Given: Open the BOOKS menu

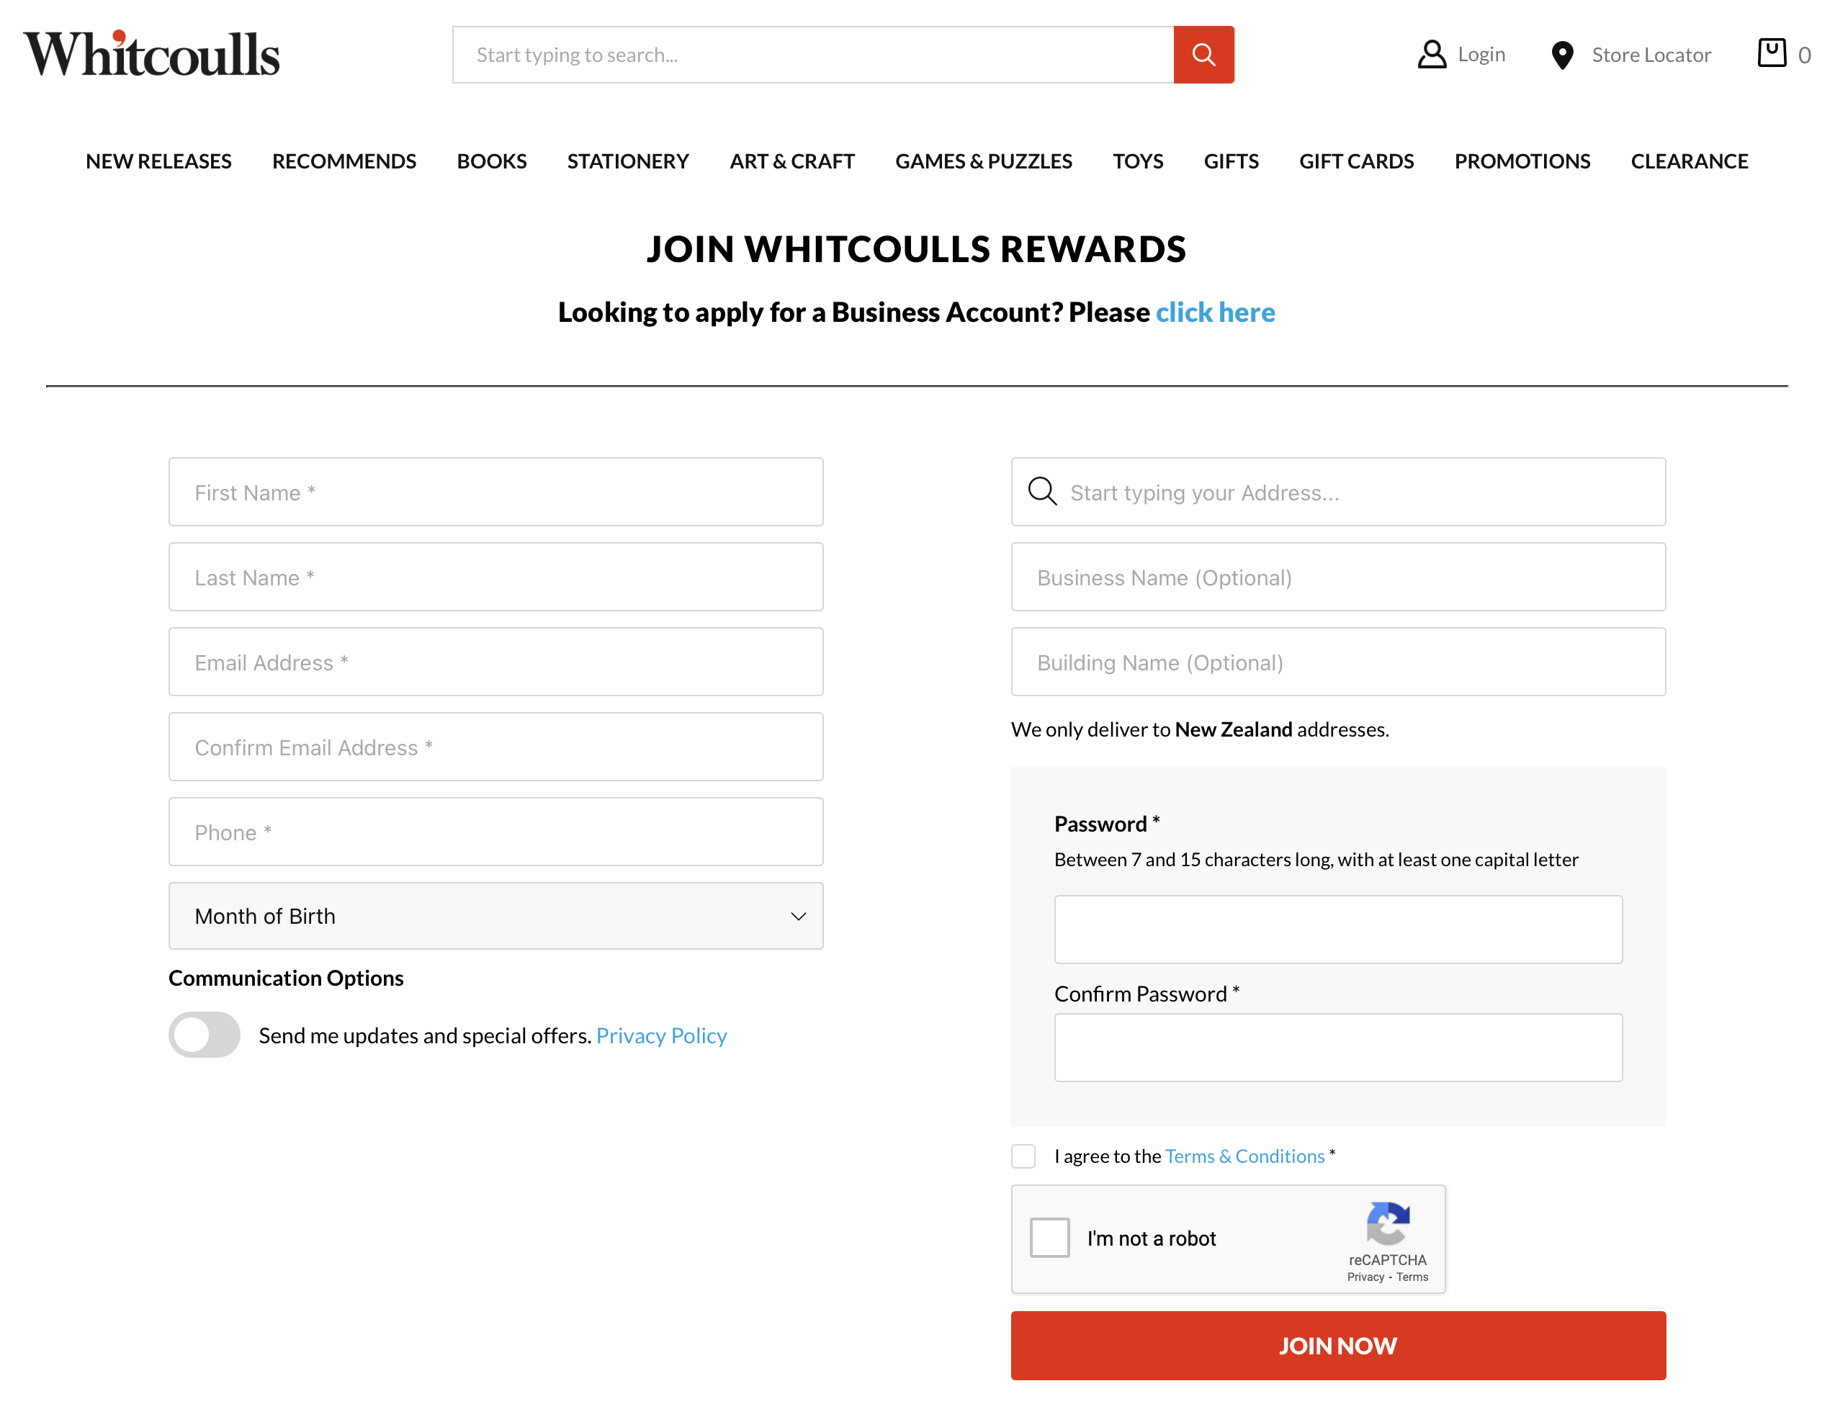Looking at the screenshot, I should click(x=491, y=161).
